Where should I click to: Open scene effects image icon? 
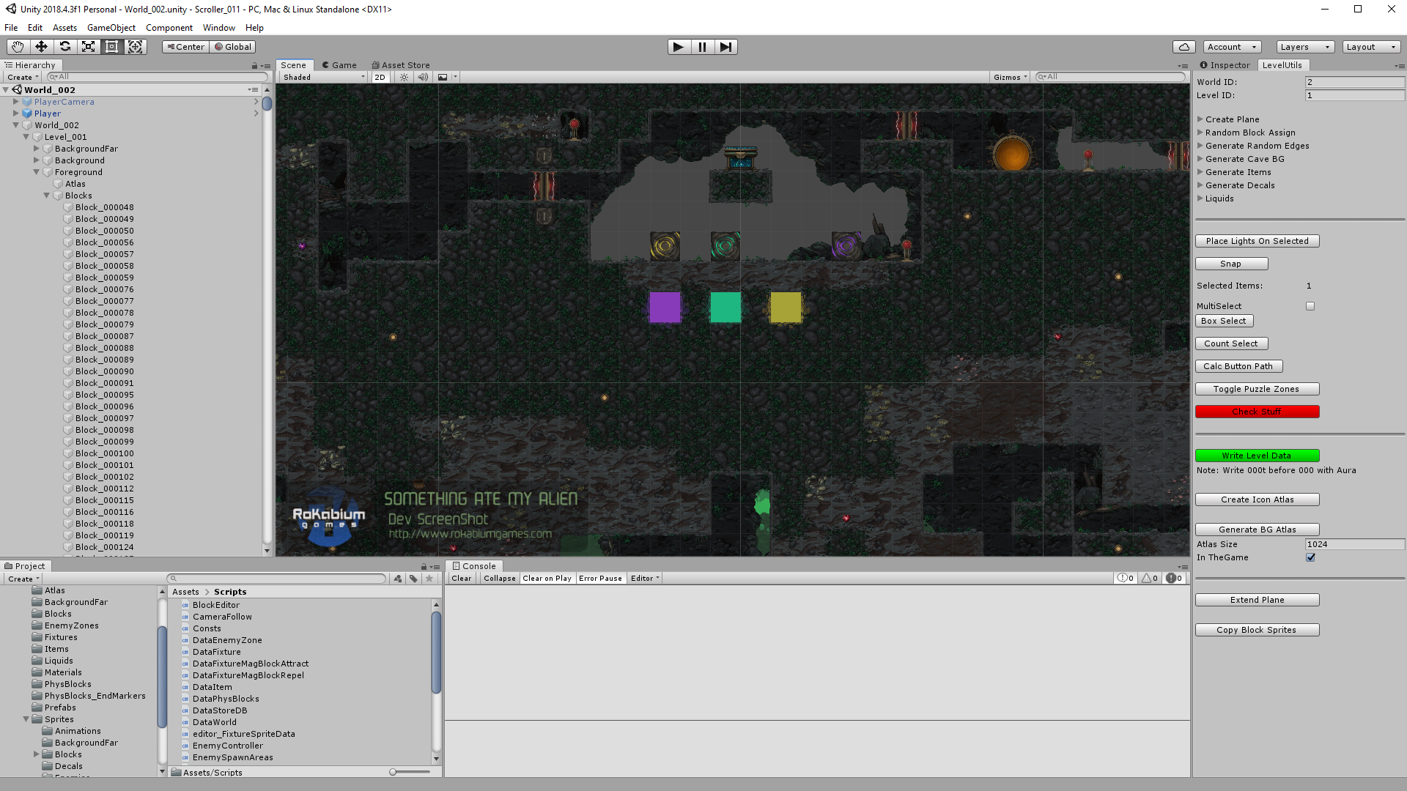pyautogui.click(x=443, y=77)
